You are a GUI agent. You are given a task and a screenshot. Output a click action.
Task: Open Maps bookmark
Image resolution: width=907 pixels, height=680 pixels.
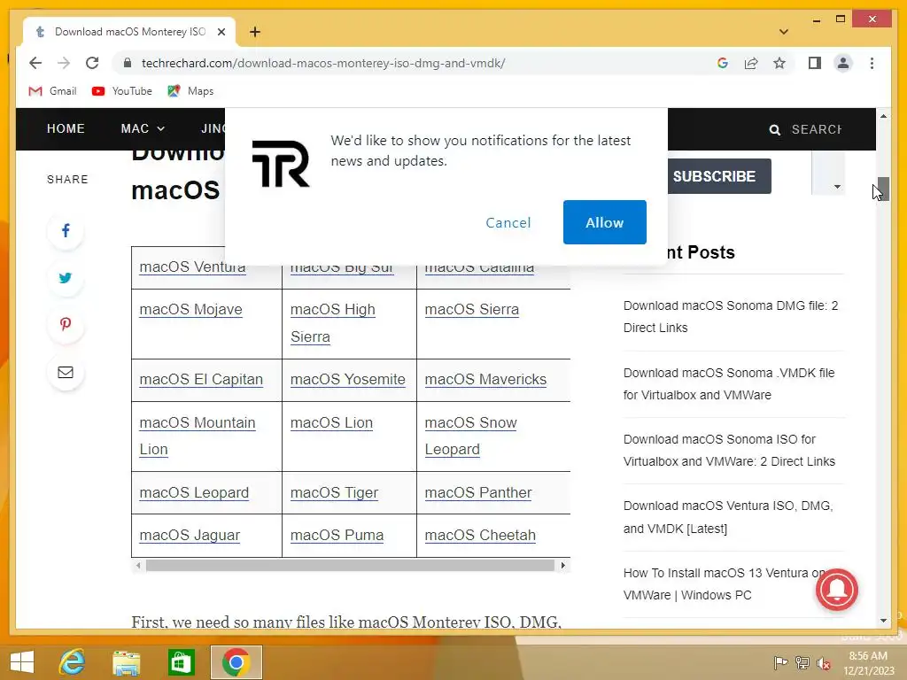pos(190,91)
